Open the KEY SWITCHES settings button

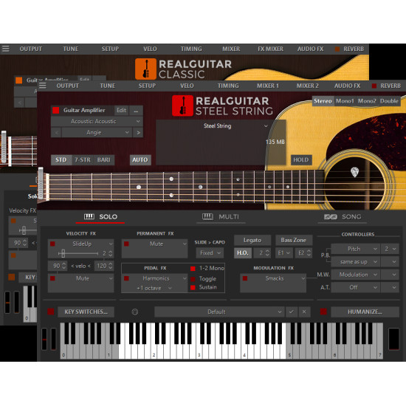86,312
